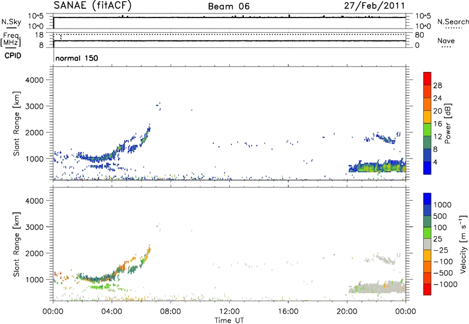Select the red top segment of Power colorbar
This screenshot has width=469, height=324.
coord(427,78)
